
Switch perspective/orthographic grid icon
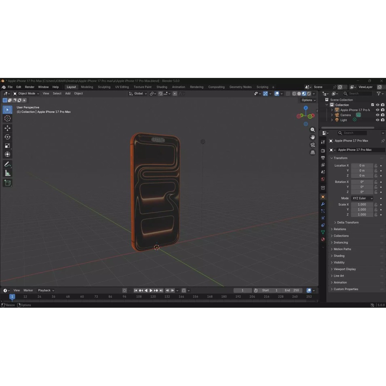pos(313,152)
